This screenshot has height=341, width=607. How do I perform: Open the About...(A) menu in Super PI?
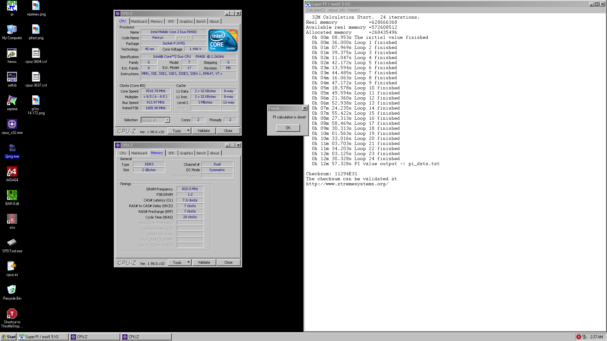click(x=336, y=10)
